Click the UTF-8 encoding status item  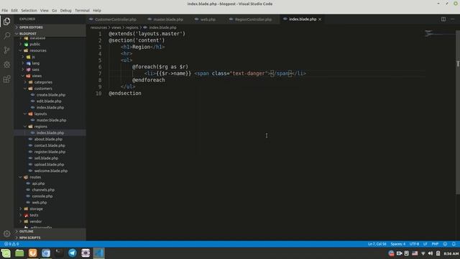[x=414, y=244]
